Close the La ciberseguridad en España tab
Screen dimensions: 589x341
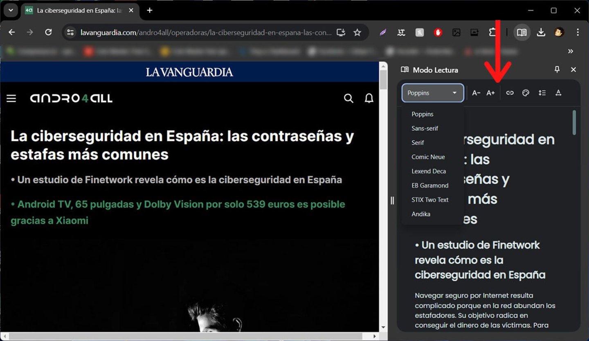[131, 10]
